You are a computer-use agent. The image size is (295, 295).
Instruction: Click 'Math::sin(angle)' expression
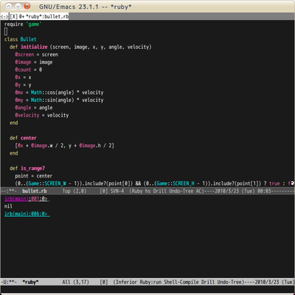[52, 100]
